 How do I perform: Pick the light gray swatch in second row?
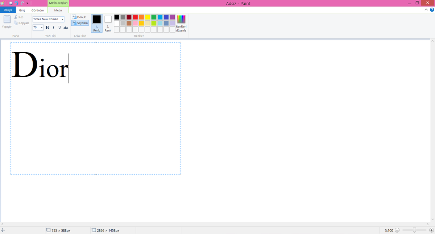click(123, 23)
